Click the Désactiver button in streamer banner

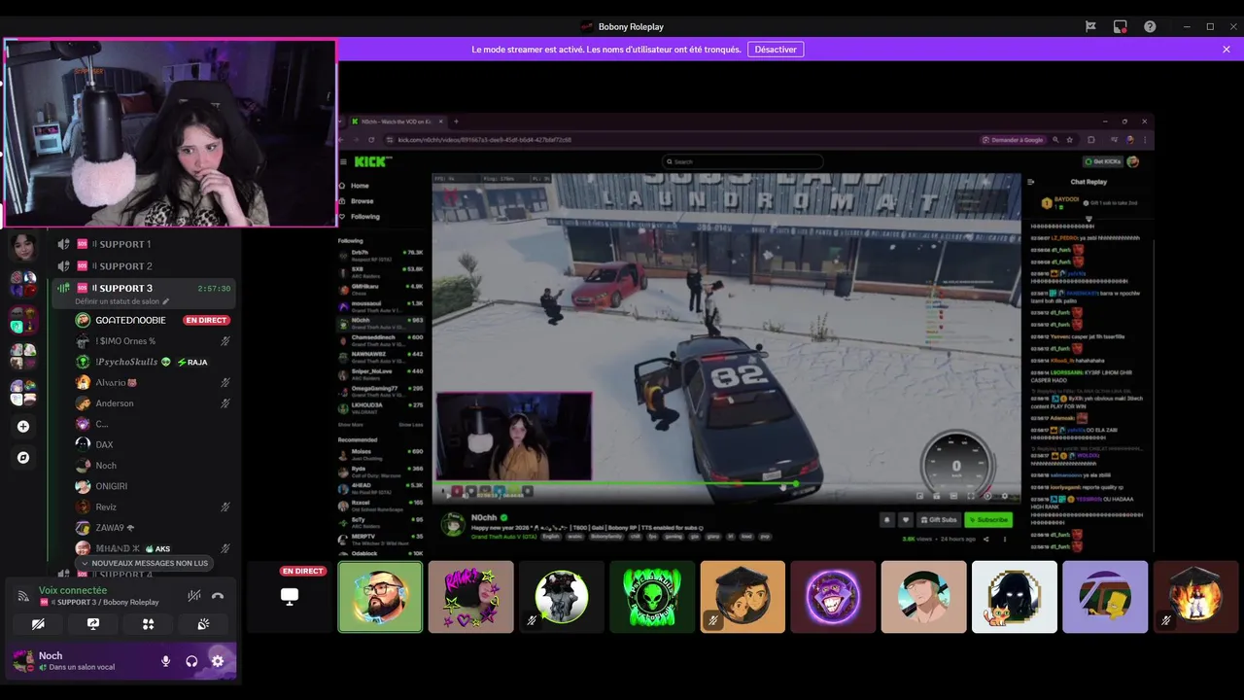pos(776,49)
